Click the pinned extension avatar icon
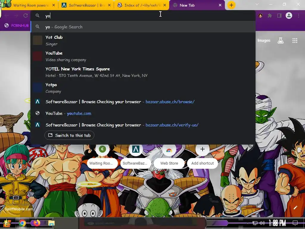 260,16
